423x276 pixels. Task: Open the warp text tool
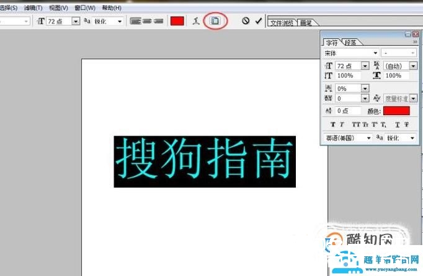196,21
